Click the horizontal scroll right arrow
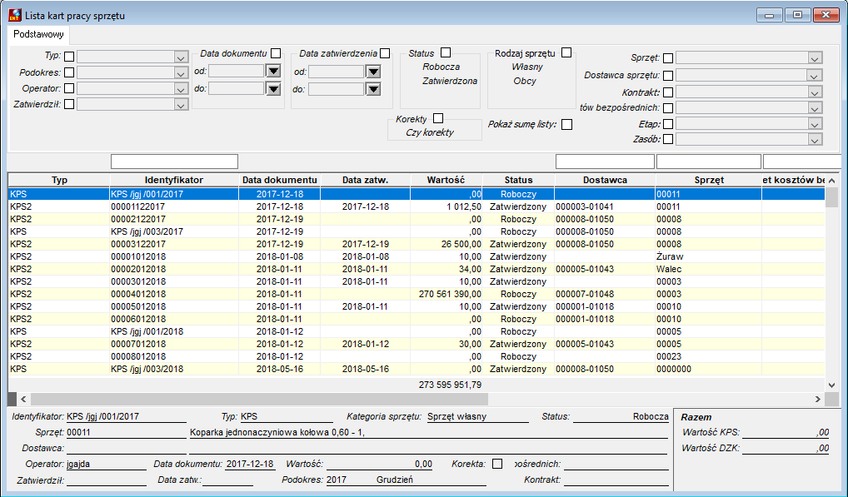The width and height of the screenshot is (848, 497). coord(818,400)
